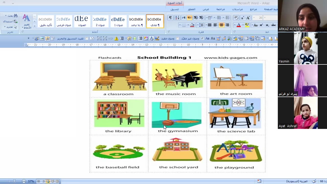The height and width of the screenshot is (184, 327).
Task: Open Format (تنسيق) picture tools tab
Action: tap(175, 9)
